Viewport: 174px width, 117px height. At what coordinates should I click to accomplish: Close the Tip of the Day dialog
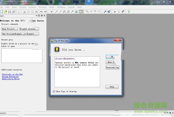[118, 40]
